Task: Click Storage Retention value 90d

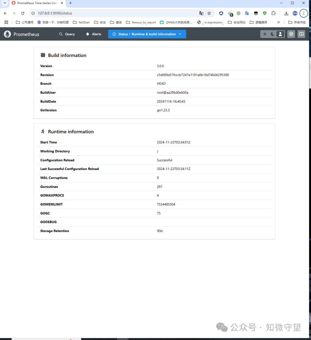Action: click(x=160, y=231)
